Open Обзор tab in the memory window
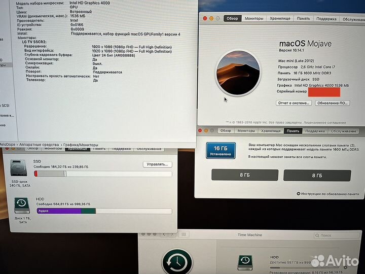The width and height of the screenshot is (365, 274). 226,131
